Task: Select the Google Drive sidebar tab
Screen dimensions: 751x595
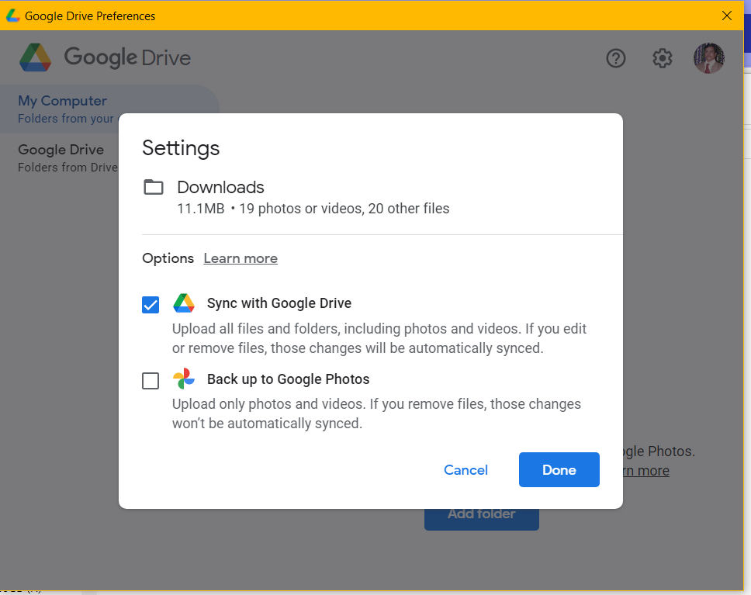Action: pos(60,157)
